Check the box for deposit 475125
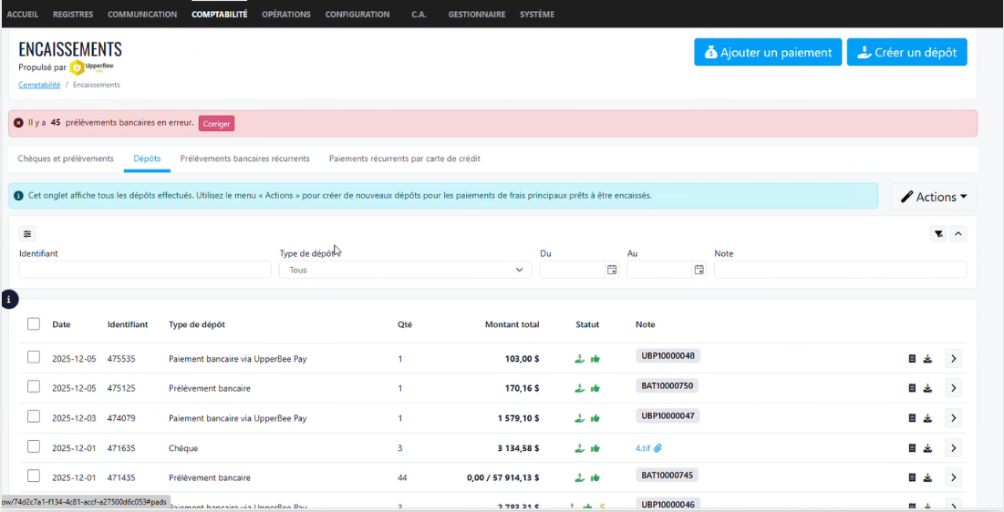 pyautogui.click(x=34, y=386)
